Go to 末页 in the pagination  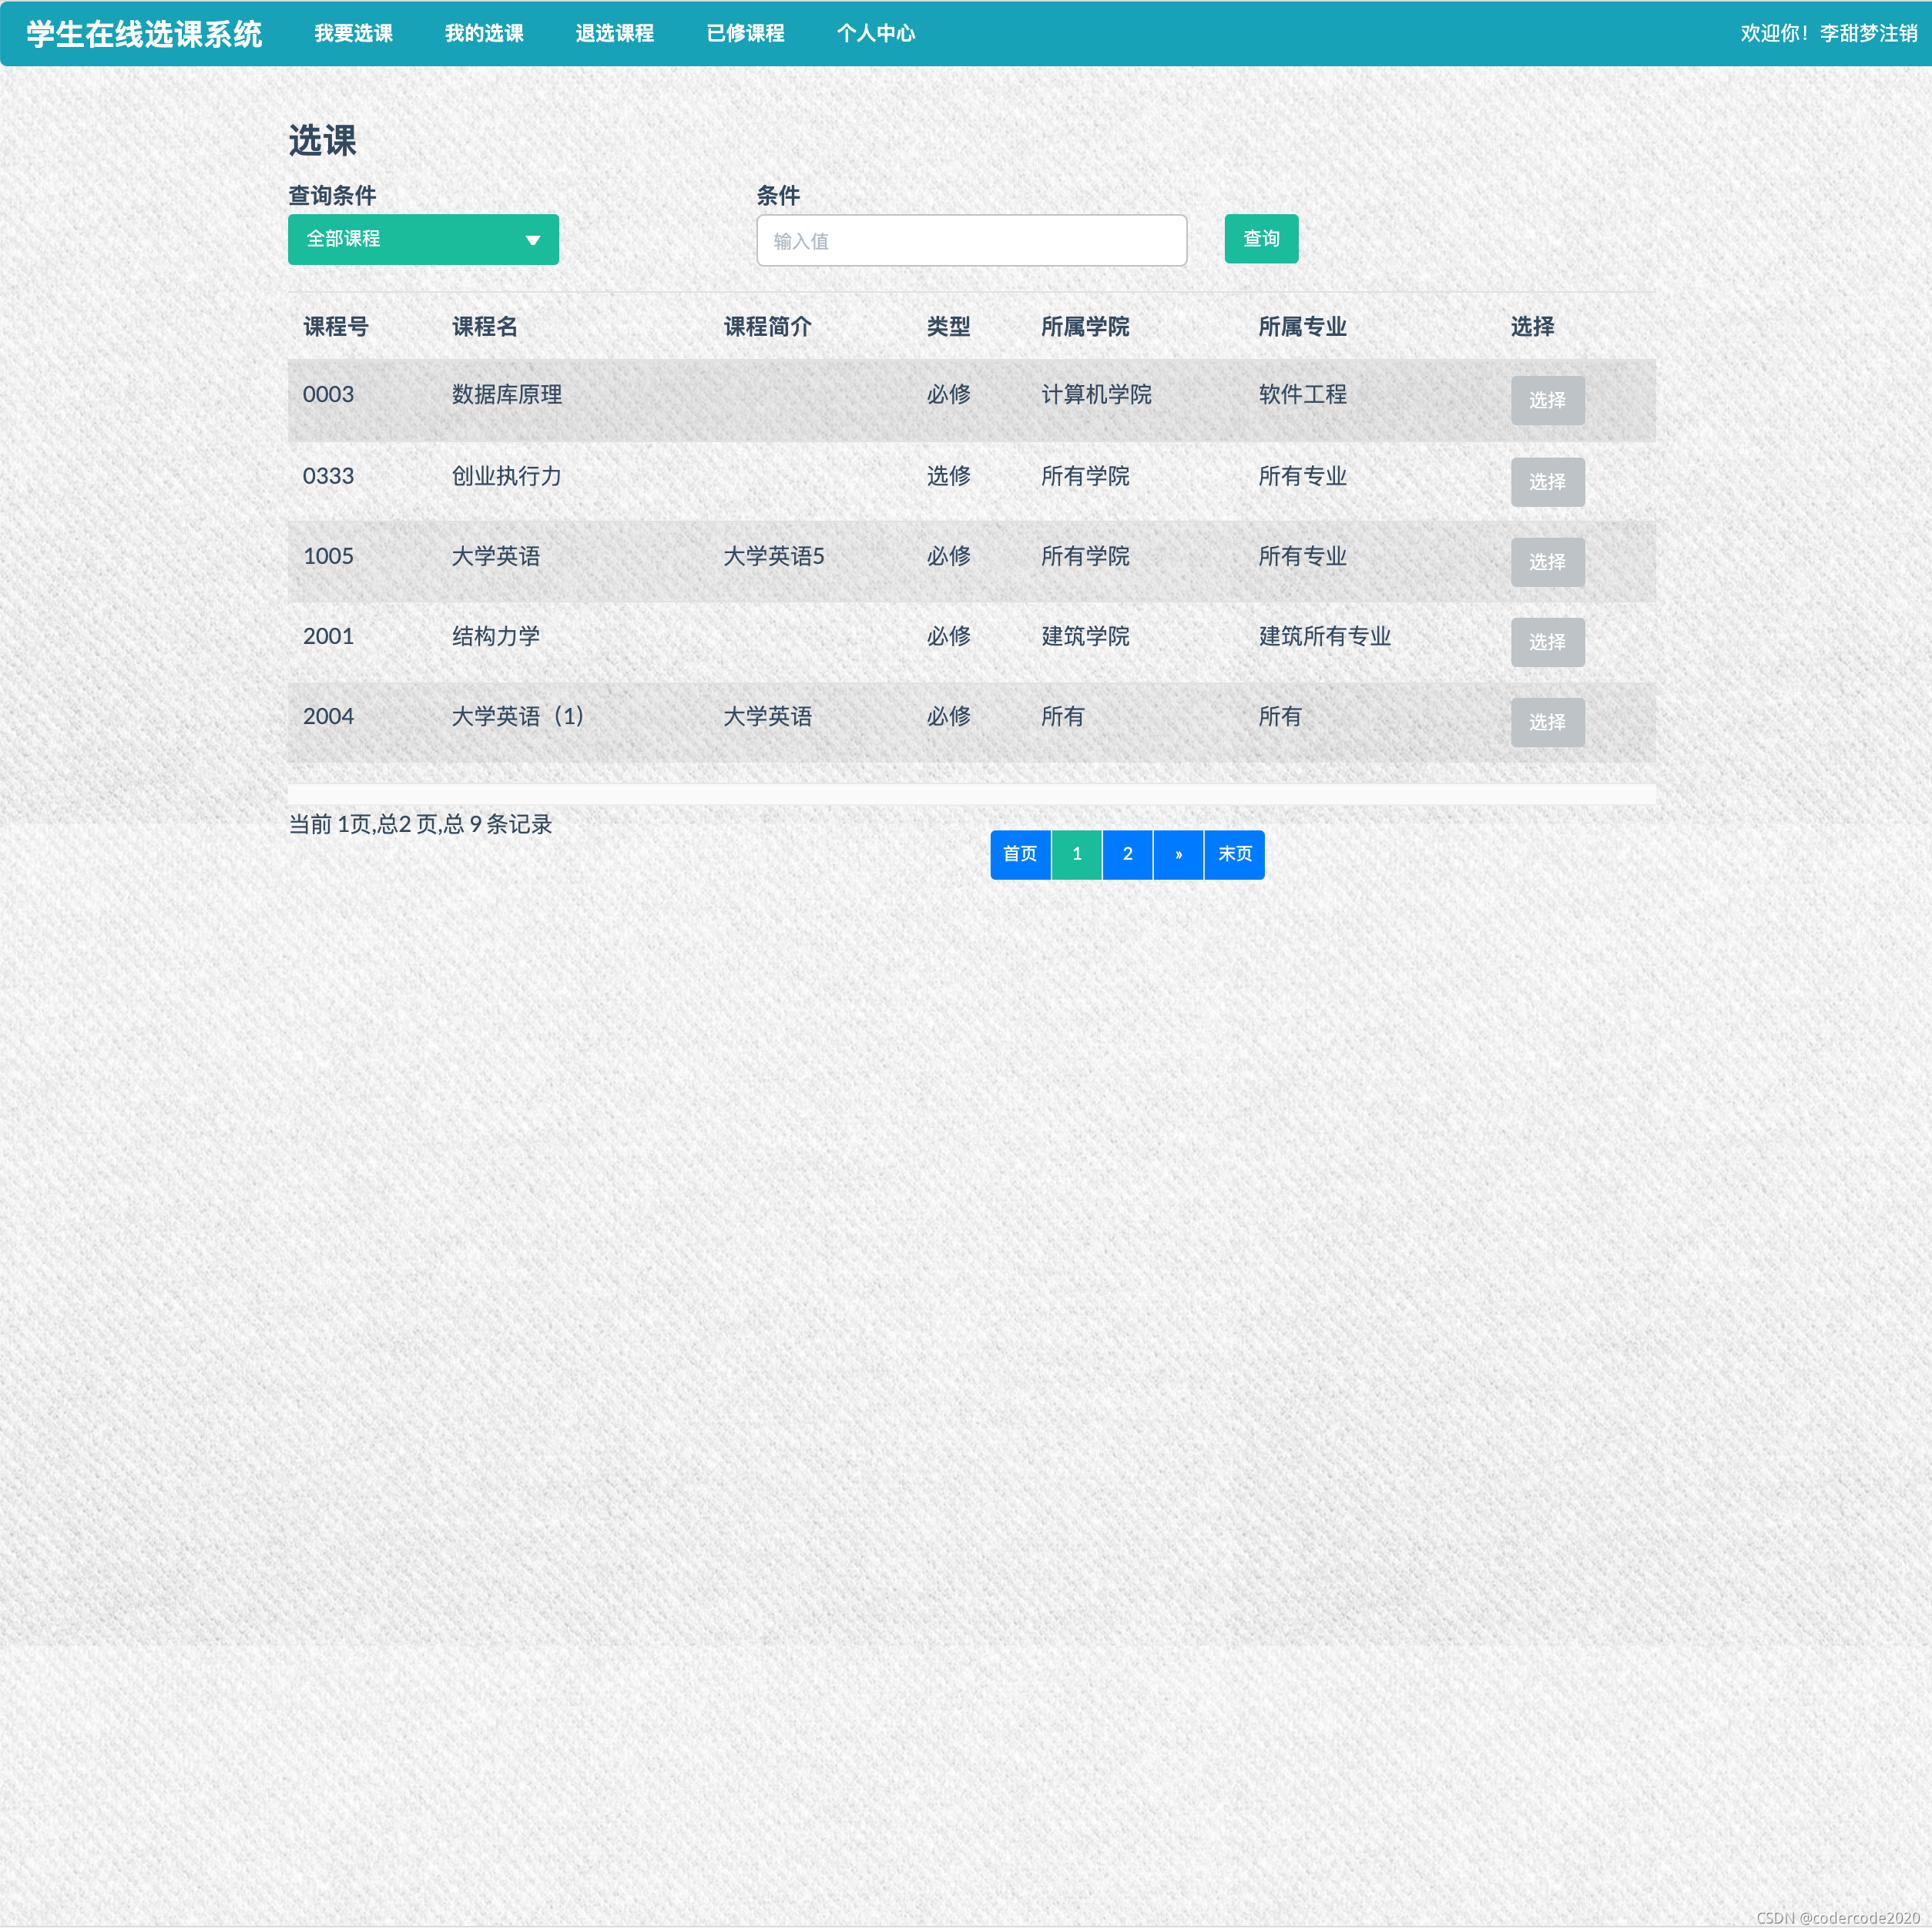[1234, 854]
